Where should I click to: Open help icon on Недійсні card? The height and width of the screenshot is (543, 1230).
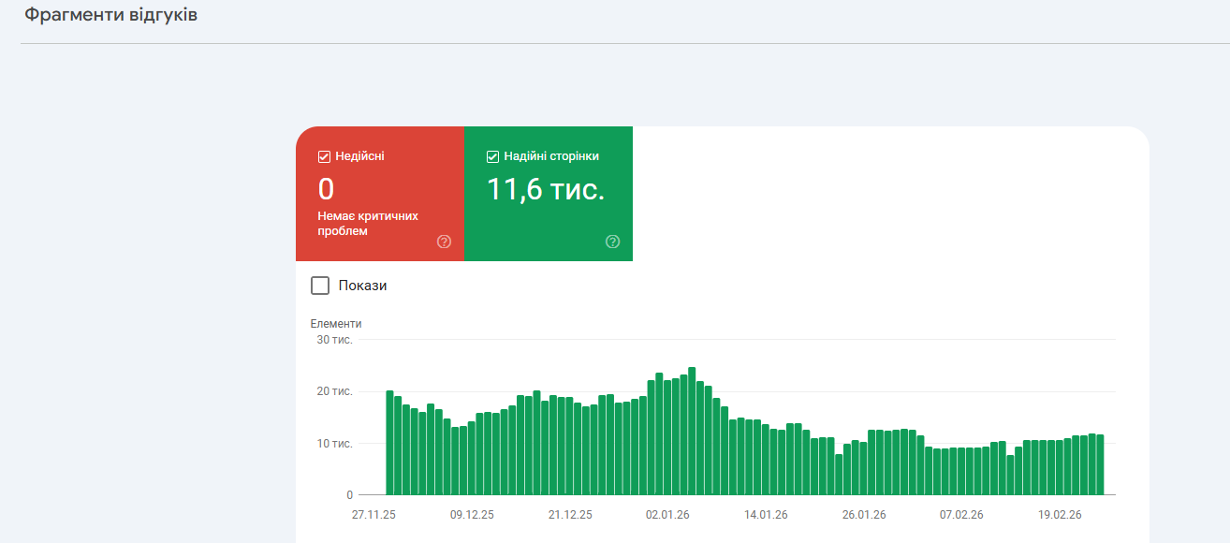pos(444,242)
